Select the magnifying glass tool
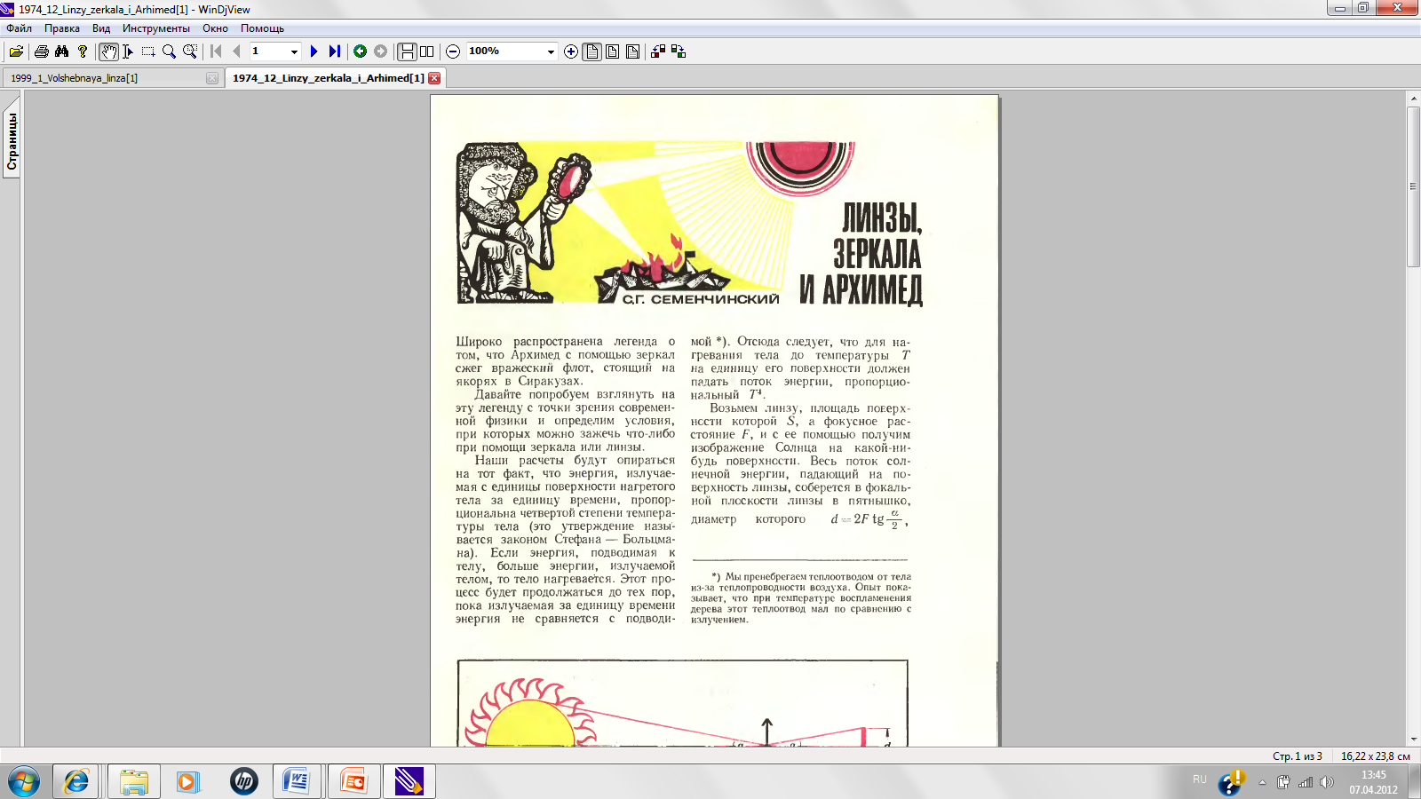The width and height of the screenshot is (1421, 799). click(x=169, y=51)
